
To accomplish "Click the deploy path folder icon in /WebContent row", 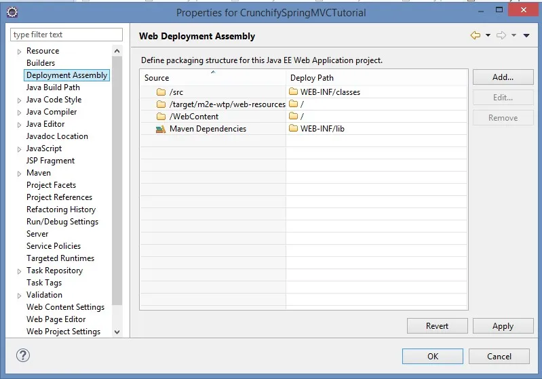I will pyautogui.click(x=293, y=116).
